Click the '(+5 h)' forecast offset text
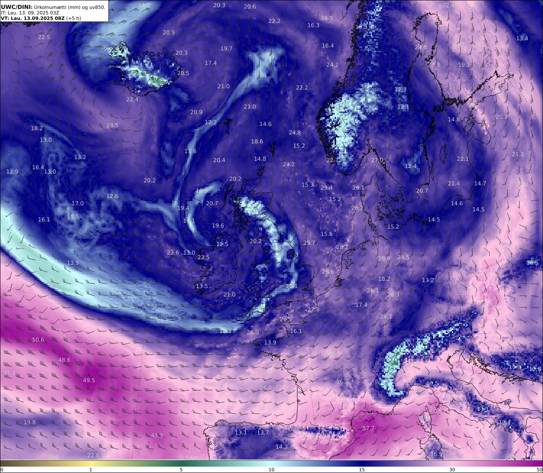The width and height of the screenshot is (543, 473). tap(73, 18)
